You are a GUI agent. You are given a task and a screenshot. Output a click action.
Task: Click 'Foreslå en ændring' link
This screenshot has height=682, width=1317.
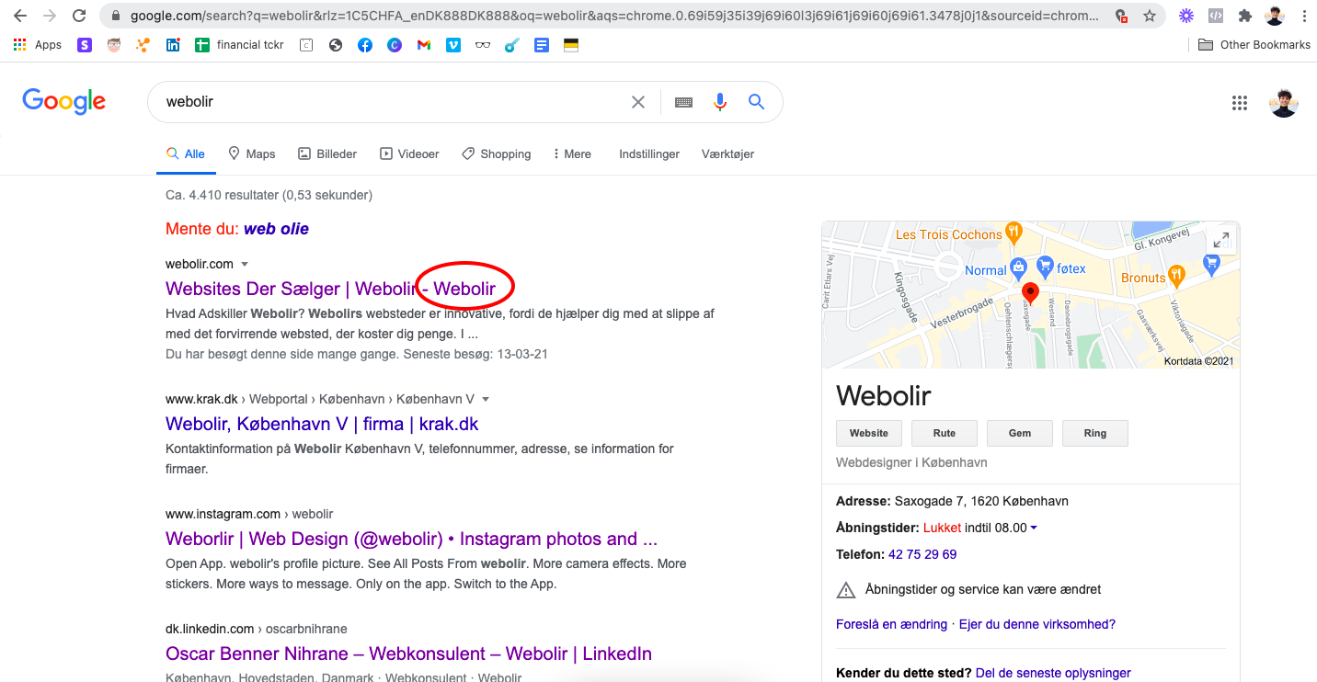point(891,624)
